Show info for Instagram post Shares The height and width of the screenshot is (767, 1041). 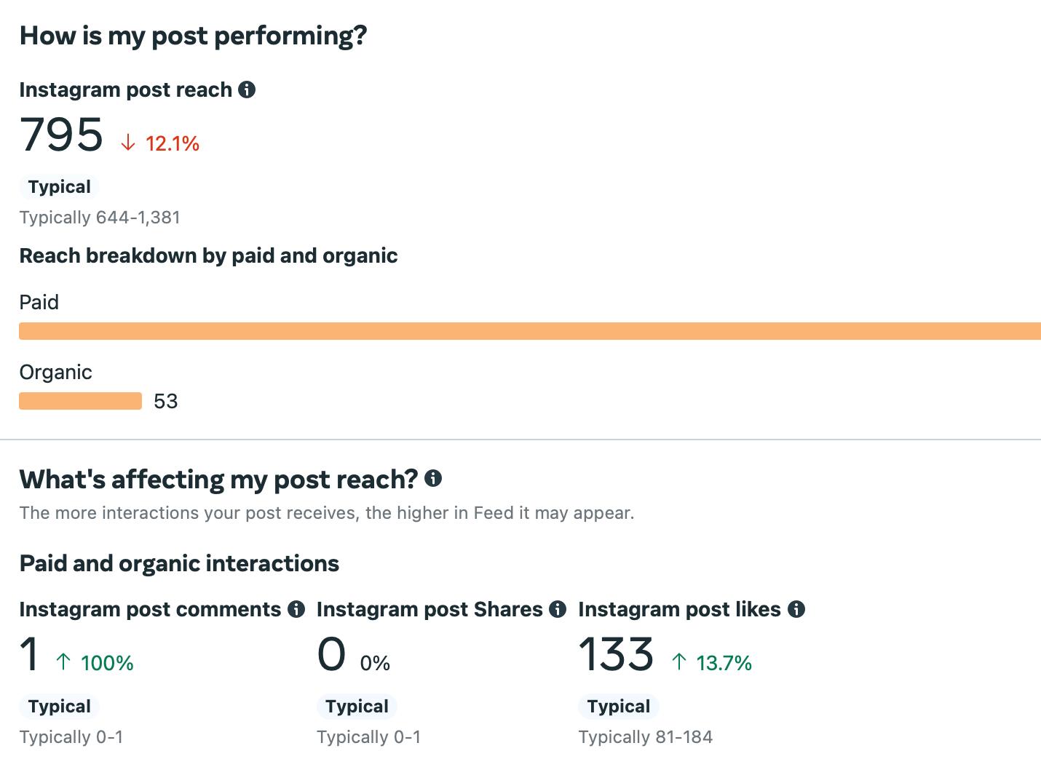[x=558, y=609]
